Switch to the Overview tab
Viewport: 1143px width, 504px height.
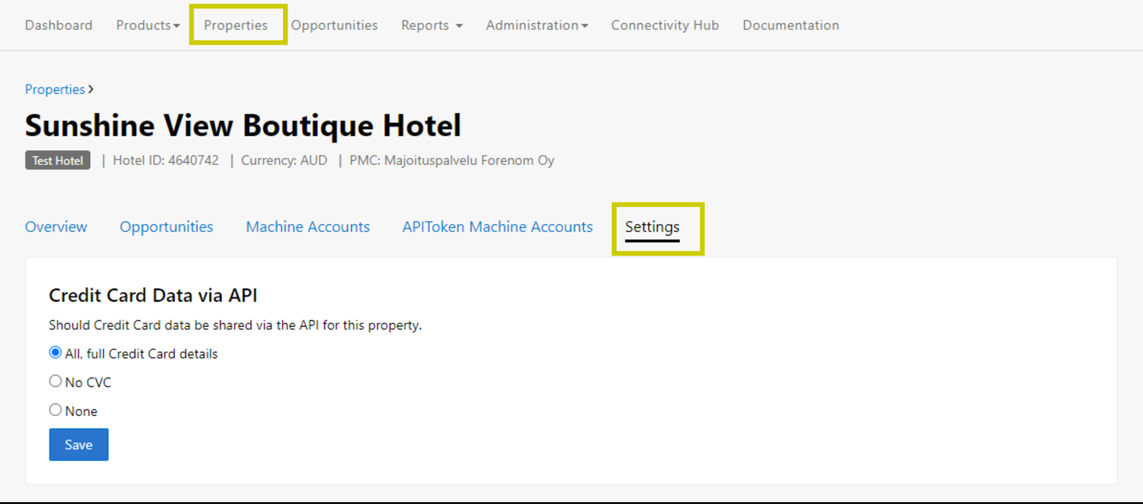(x=56, y=227)
